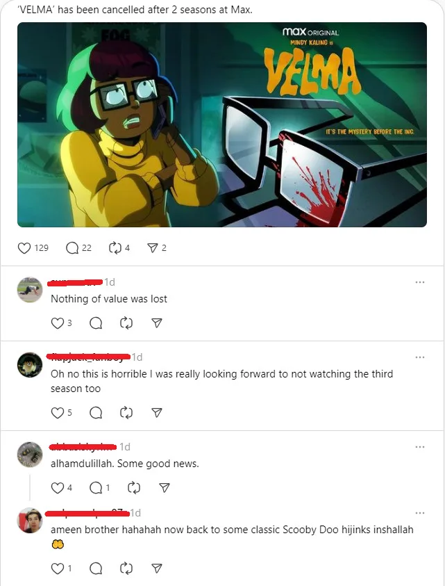Image resolution: width=445 pixels, height=586 pixels.
Task: Reply to 'Nothing of value was lost' comment
Action: point(96,323)
